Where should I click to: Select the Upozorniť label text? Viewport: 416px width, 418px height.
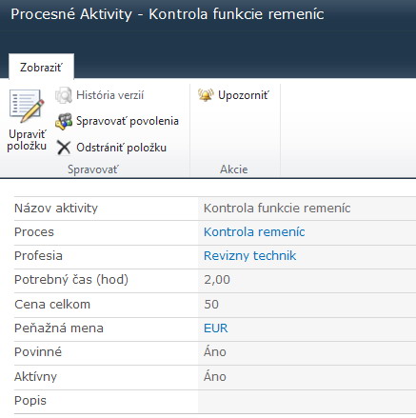244,95
